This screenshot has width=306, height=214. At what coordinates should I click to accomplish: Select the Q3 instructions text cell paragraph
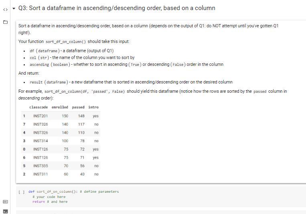pos(148,29)
